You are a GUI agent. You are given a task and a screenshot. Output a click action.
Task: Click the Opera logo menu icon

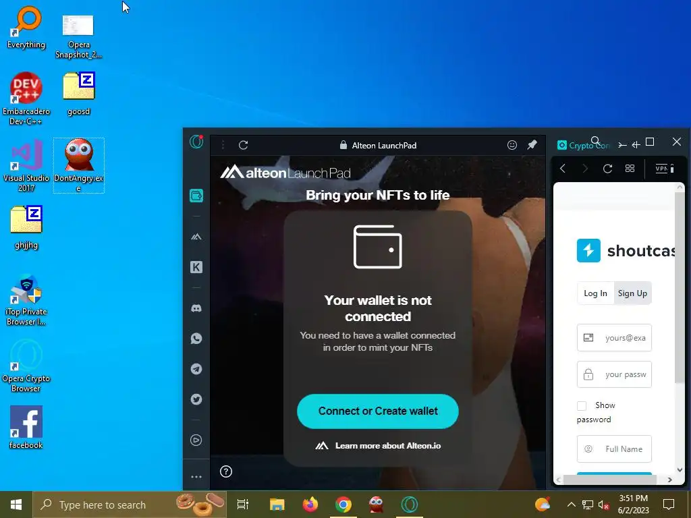(x=196, y=142)
